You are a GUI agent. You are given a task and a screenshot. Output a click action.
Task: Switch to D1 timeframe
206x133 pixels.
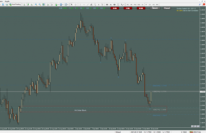coord(150,5)
